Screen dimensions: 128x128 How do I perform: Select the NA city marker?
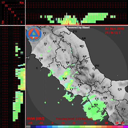(96, 106)
